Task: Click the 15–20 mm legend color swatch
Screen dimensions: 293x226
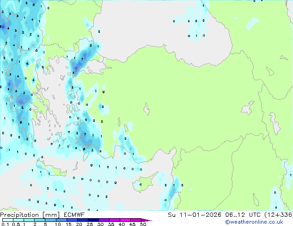Action: (72, 220)
